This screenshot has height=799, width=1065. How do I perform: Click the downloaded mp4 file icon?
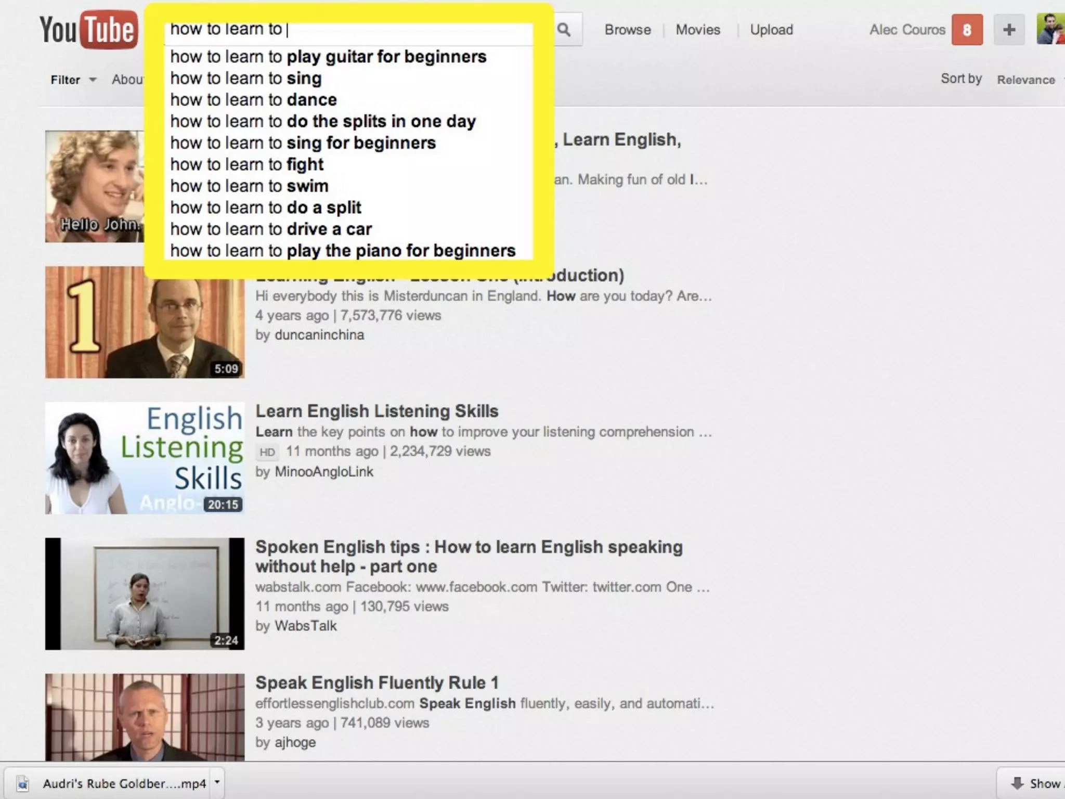pos(23,783)
